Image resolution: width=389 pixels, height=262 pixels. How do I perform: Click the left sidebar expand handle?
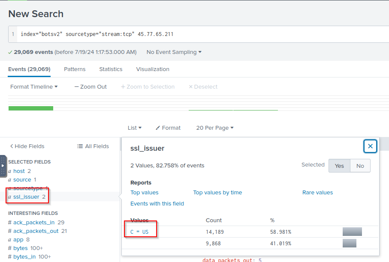[x=3, y=166]
